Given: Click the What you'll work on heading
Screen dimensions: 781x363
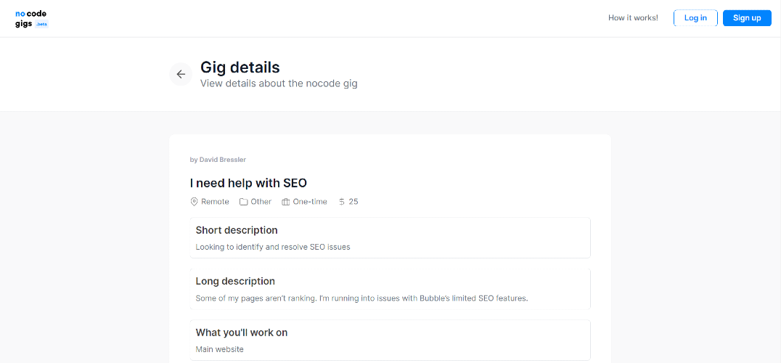Looking at the screenshot, I should tap(242, 332).
